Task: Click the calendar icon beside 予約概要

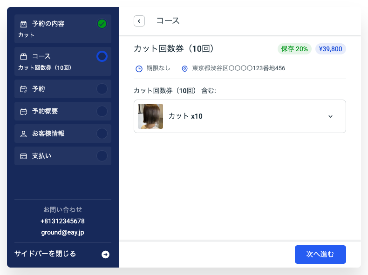Action: tap(23, 112)
